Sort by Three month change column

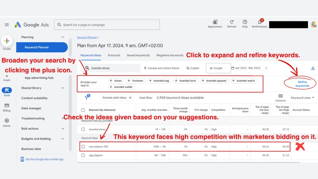tap(180, 110)
